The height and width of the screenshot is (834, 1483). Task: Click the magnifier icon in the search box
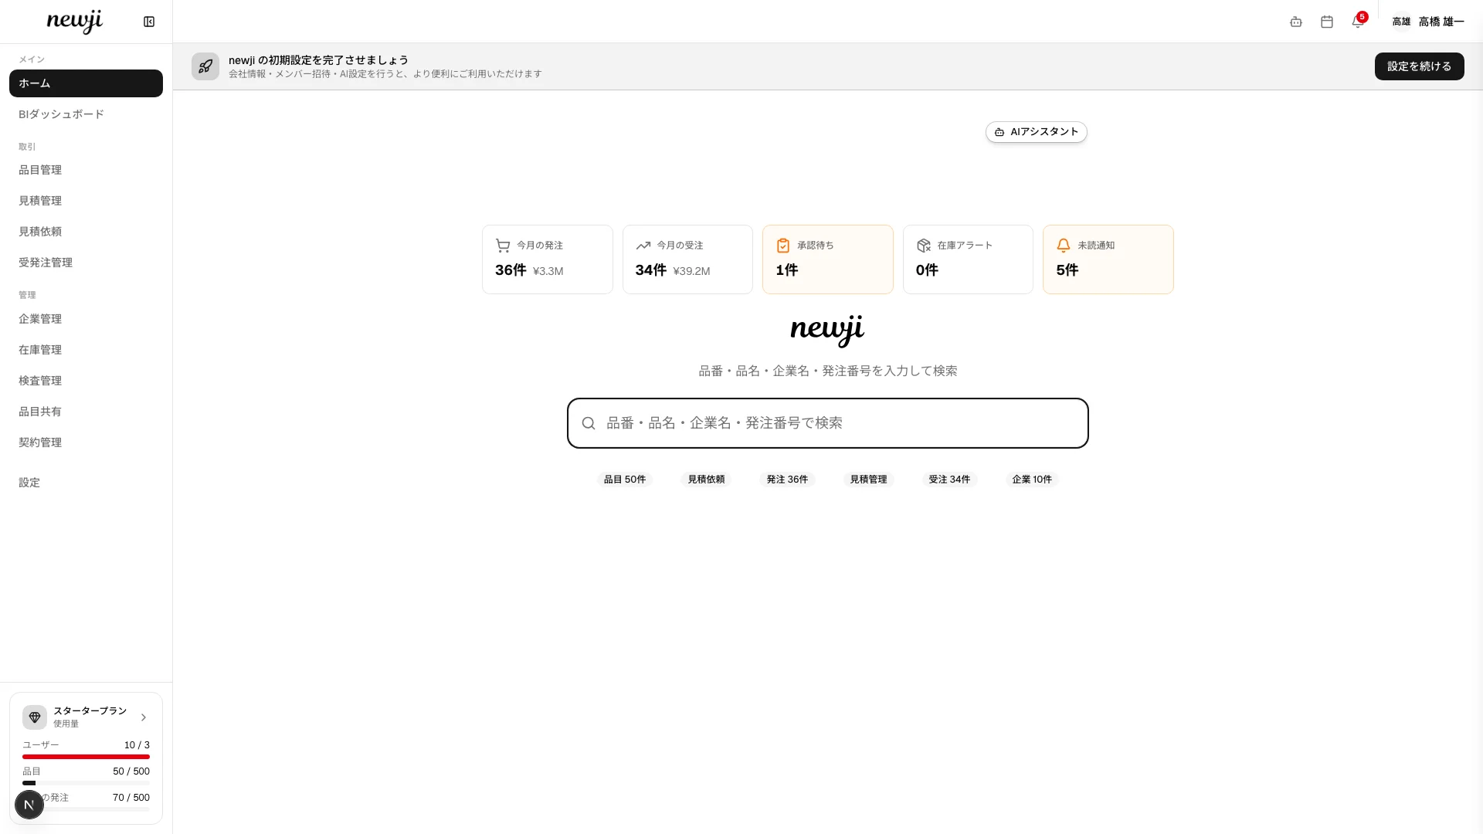(589, 423)
